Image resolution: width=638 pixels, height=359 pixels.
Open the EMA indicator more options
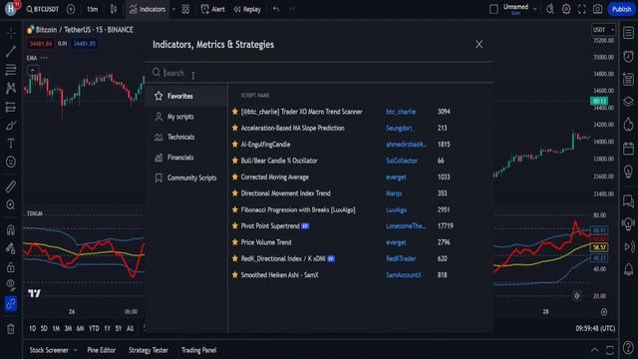coord(44,58)
